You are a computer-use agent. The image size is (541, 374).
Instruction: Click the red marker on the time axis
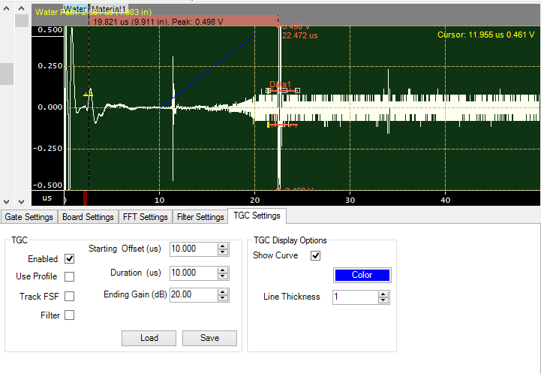86,198
